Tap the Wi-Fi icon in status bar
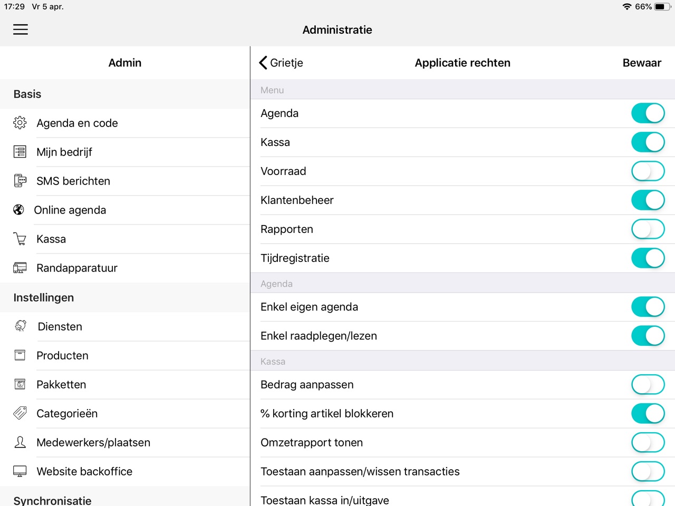Screen dimensions: 675x506 tap(626, 7)
